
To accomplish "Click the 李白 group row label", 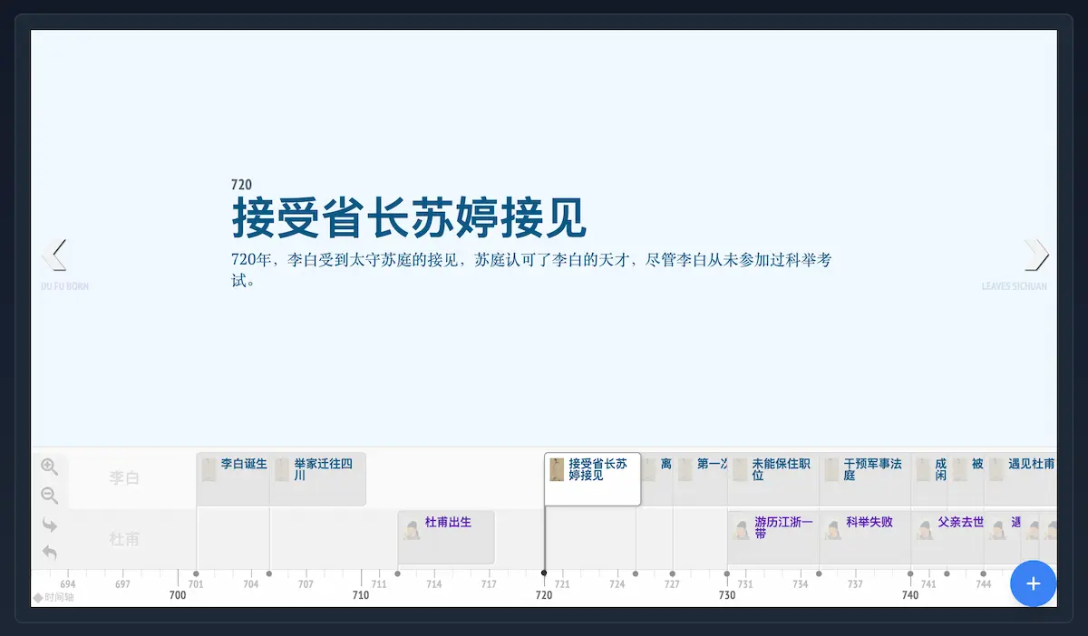I will [x=124, y=477].
